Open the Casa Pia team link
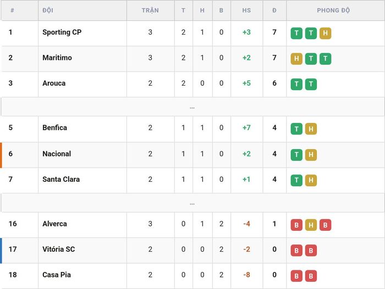Screen dimensions: 385x289 click(x=57, y=275)
